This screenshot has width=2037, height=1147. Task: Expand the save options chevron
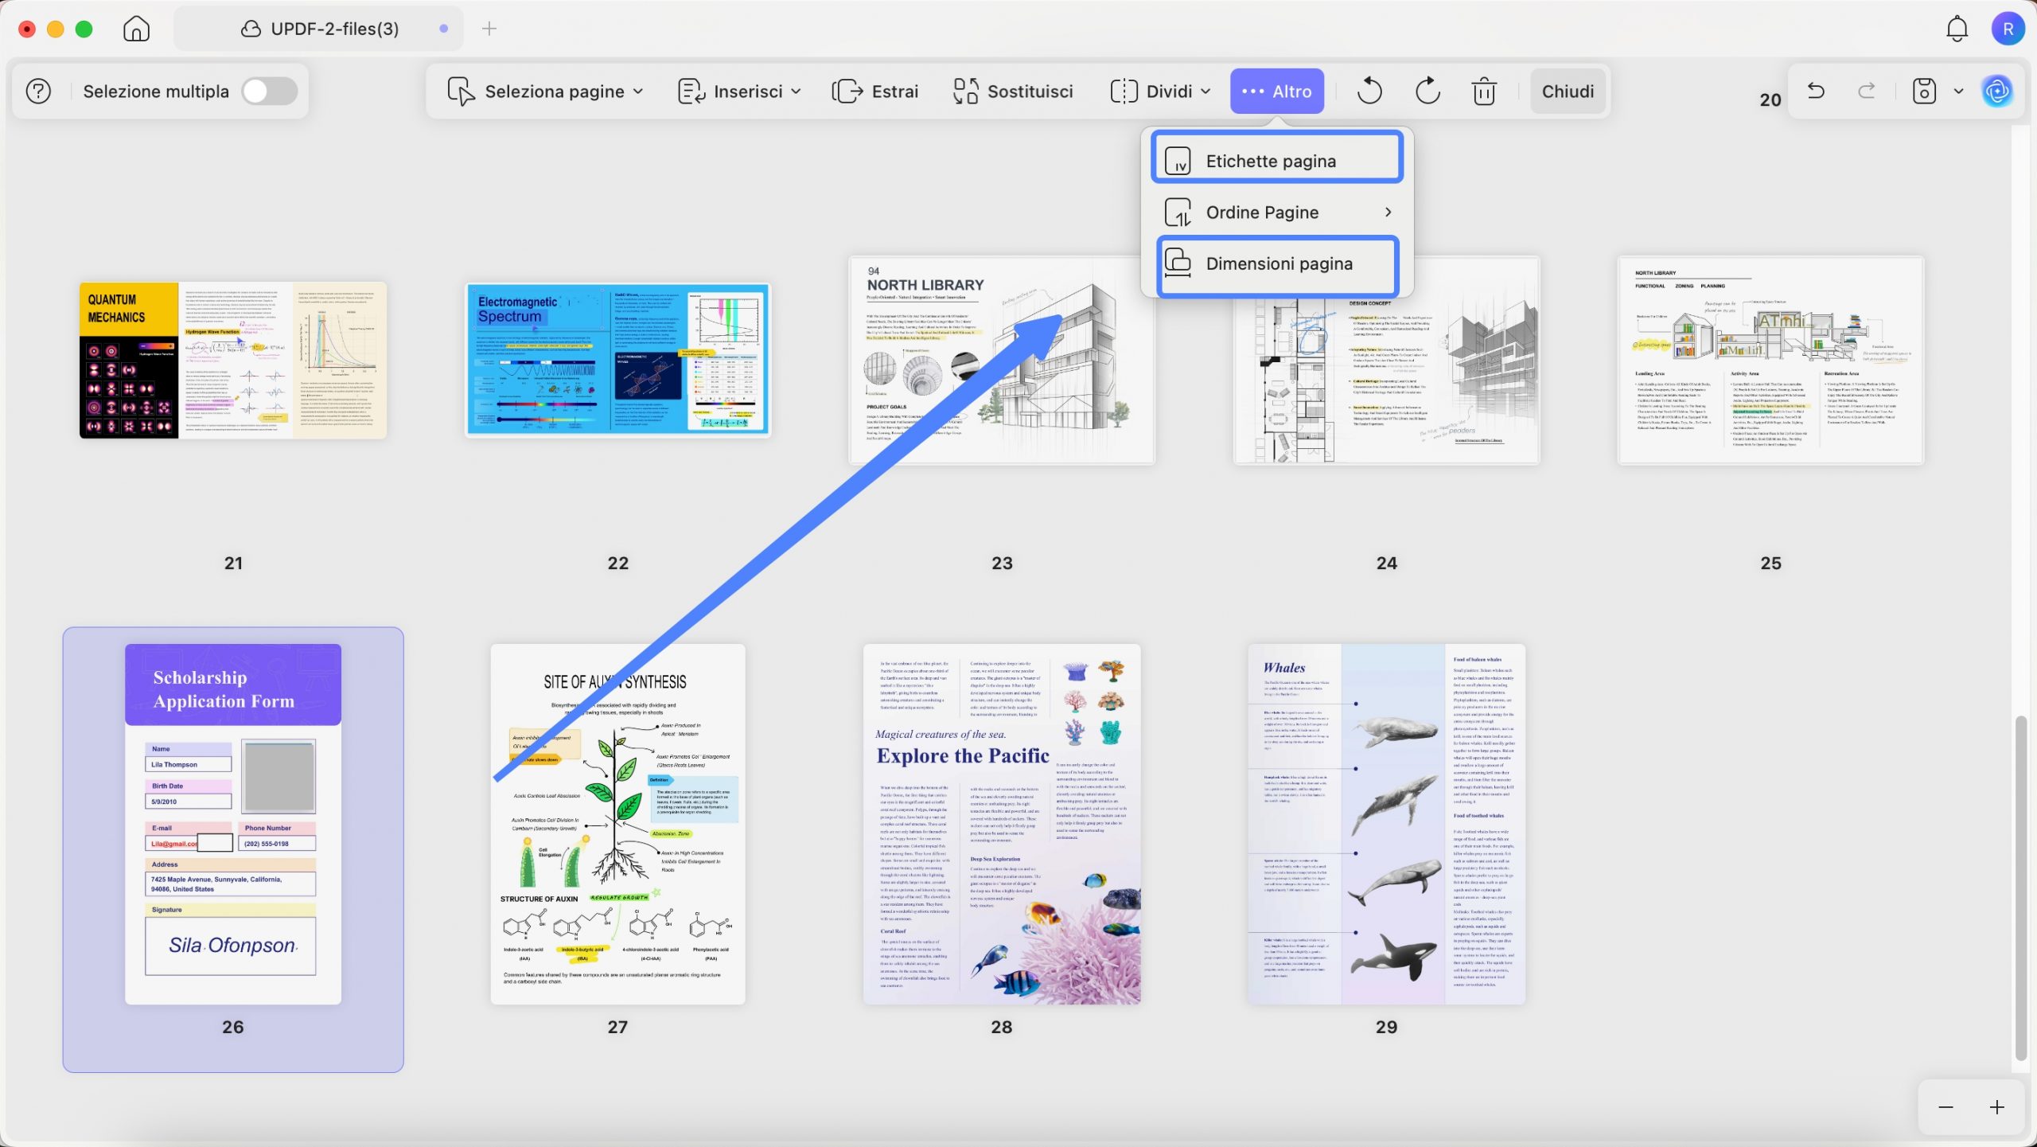point(1959,92)
